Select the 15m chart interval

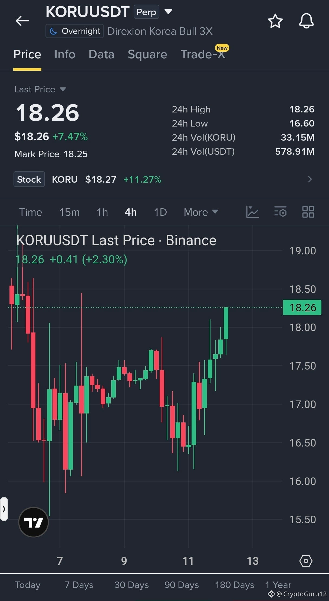(70, 212)
